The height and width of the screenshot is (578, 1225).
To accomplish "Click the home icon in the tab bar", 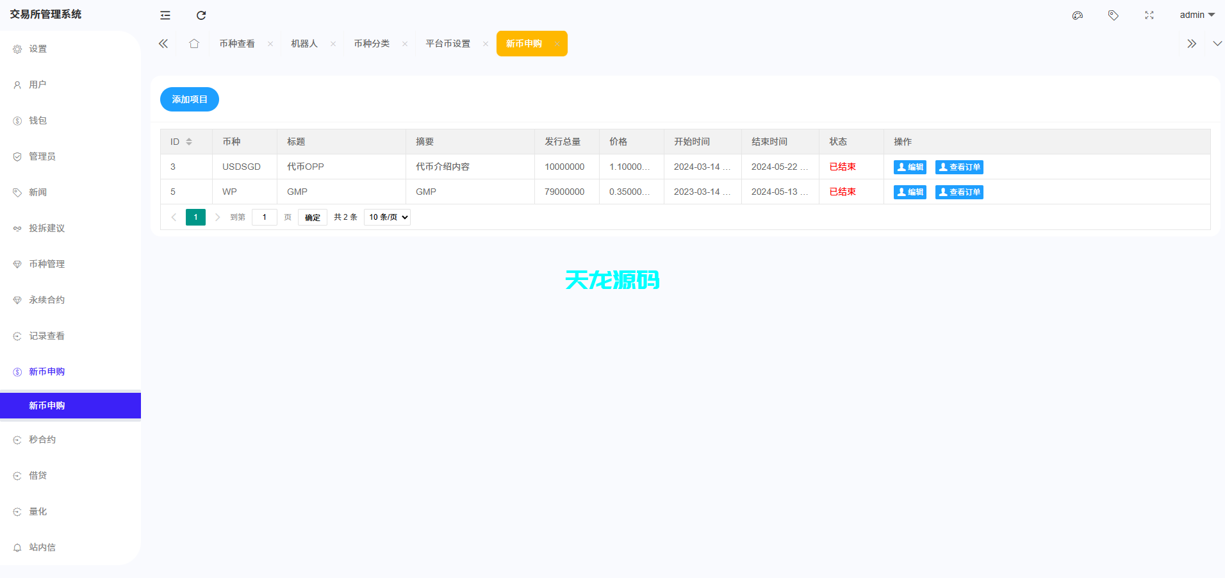I will point(194,43).
